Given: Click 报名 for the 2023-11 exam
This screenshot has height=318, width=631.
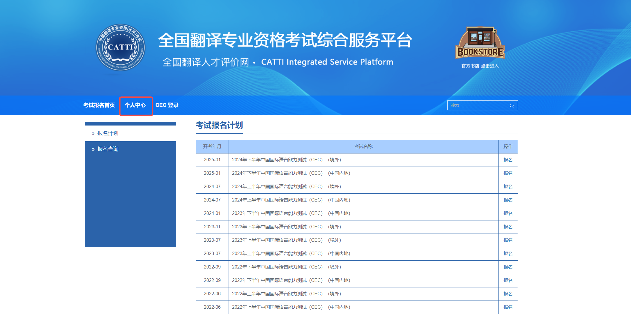Looking at the screenshot, I should click(508, 227).
